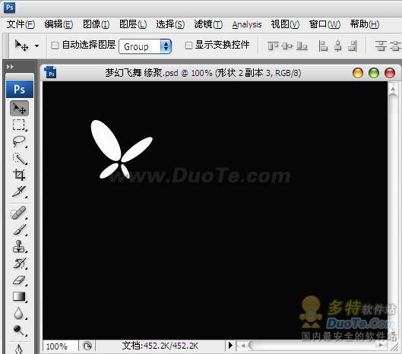
Task: Open the Group dropdown list
Action: pos(145,46)
